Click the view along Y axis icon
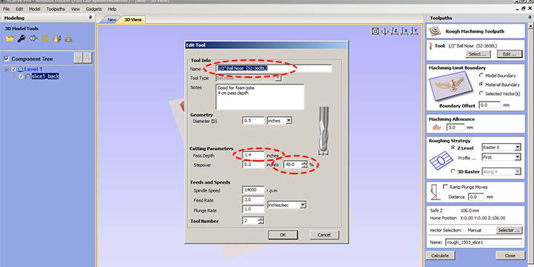The image size is (534, 267). (x=415, y=31)
